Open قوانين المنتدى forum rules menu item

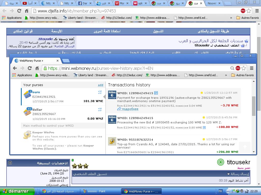point(23,31)
